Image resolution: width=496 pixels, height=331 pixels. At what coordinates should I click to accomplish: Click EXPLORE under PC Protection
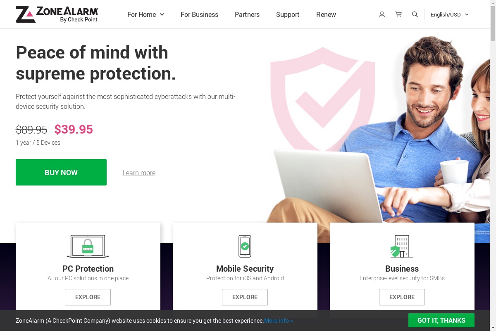(x=88, y=297)
